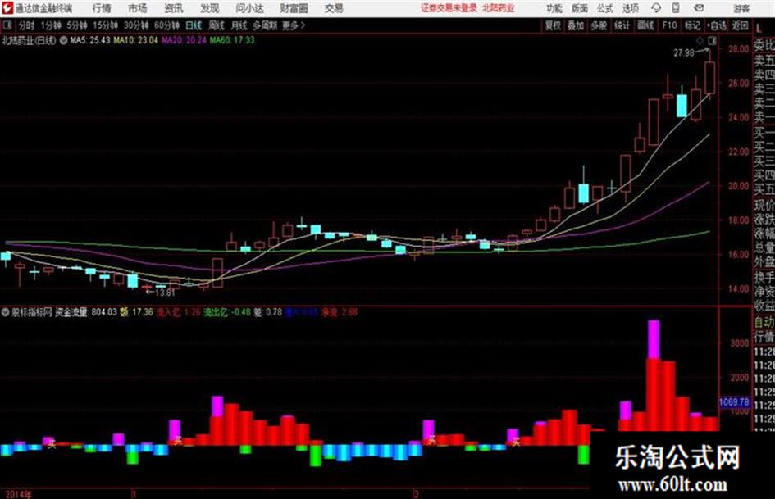Screen dimensions: 775x499
Task: Click the 多股 multi-stock toolbar button
Action: [x=599, y=25]
